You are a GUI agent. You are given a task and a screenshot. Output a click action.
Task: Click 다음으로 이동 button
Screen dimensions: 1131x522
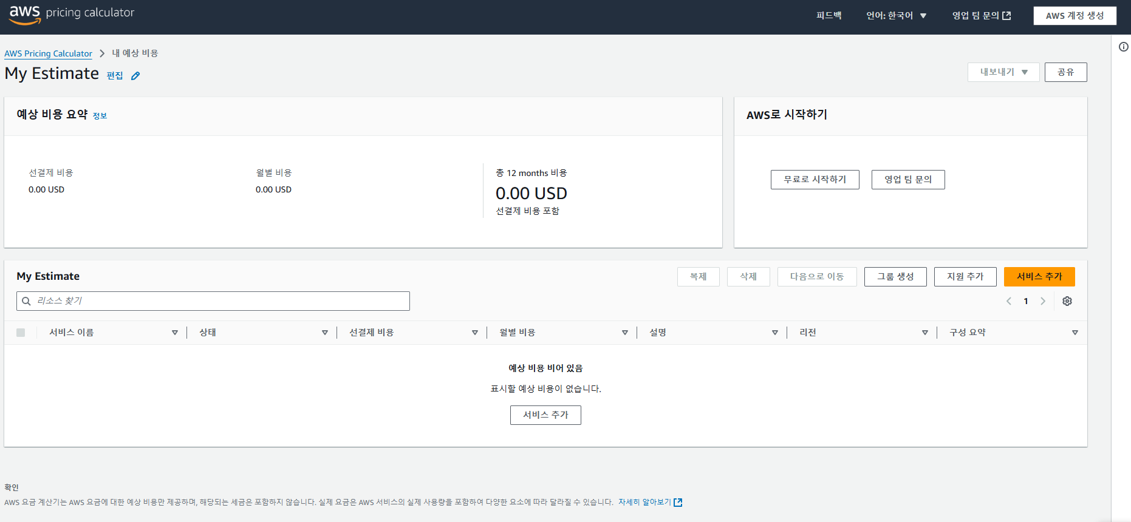tap(817, 277)
